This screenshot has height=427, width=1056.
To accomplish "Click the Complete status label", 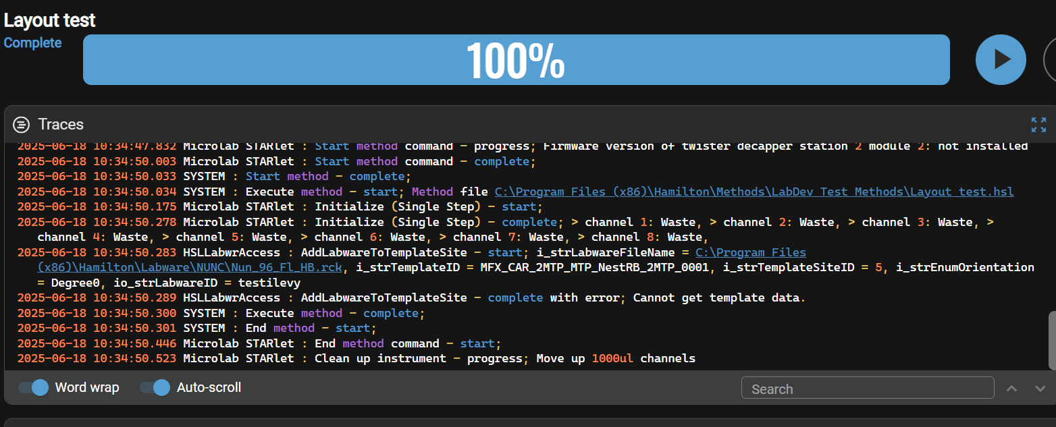I will (32, 42).
